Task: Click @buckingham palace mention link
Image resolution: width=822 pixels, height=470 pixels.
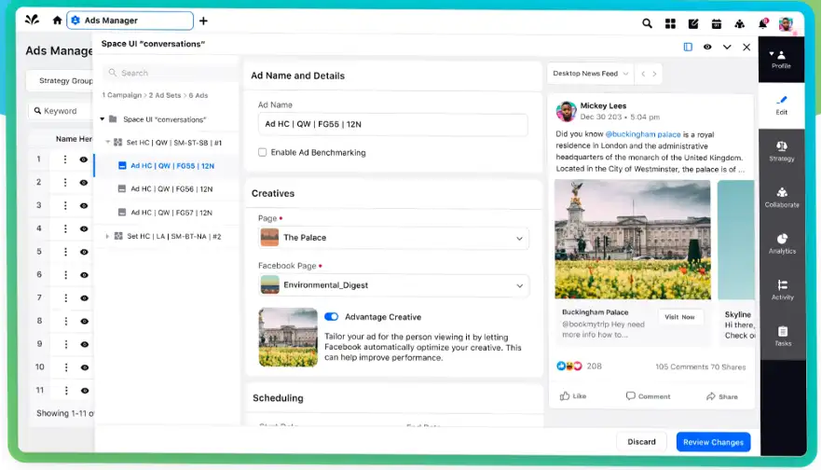Action: [x=643, y=134]
